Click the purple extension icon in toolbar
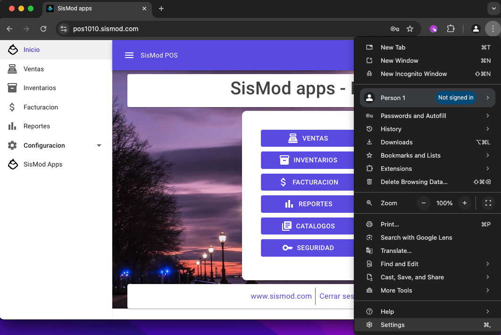The image size is (501, 335). (x=434, y=29)
